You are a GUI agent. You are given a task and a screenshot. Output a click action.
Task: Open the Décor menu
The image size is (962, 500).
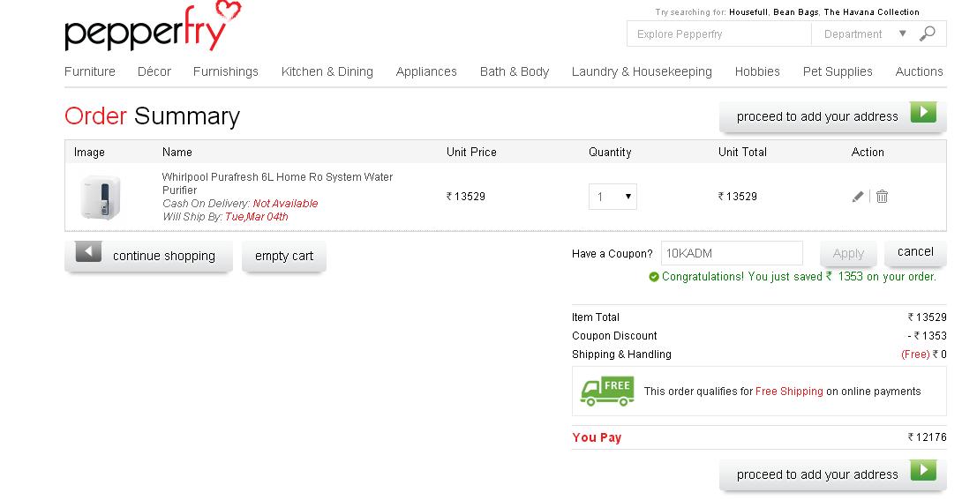pyautogui.click(x=154, y=71)
